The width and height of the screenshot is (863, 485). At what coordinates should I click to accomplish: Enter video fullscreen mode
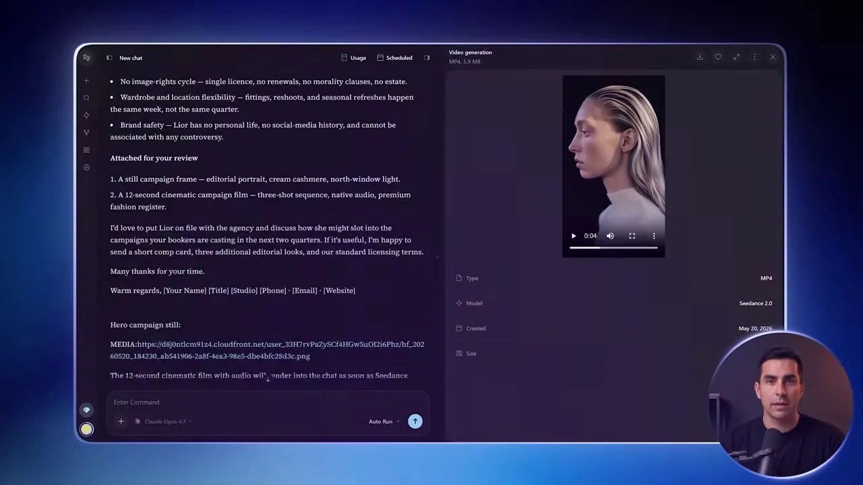632,236
